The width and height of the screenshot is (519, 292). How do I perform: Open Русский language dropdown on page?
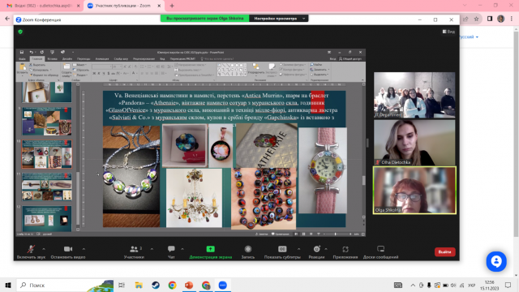[469, 36]
